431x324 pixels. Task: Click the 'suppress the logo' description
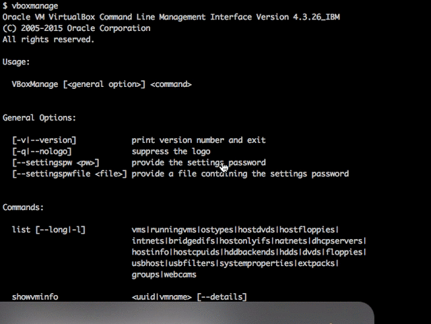pos(171,152)
